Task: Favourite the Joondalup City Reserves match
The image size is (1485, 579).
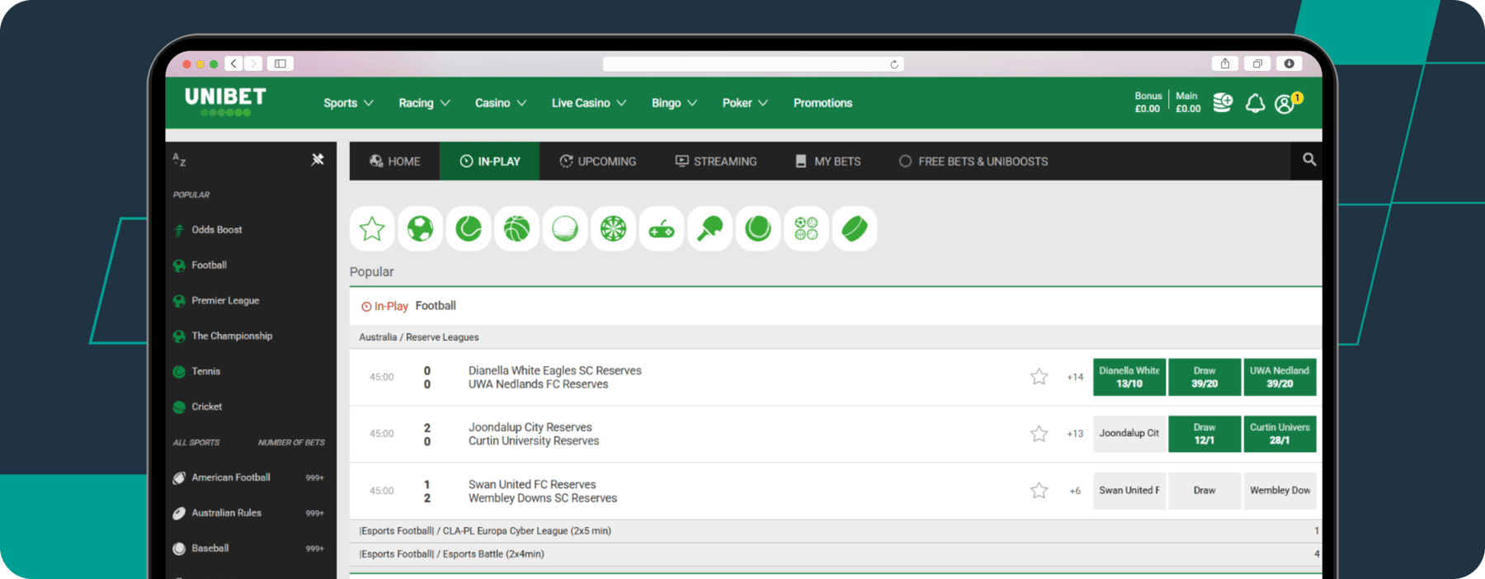Action: 1039,434
